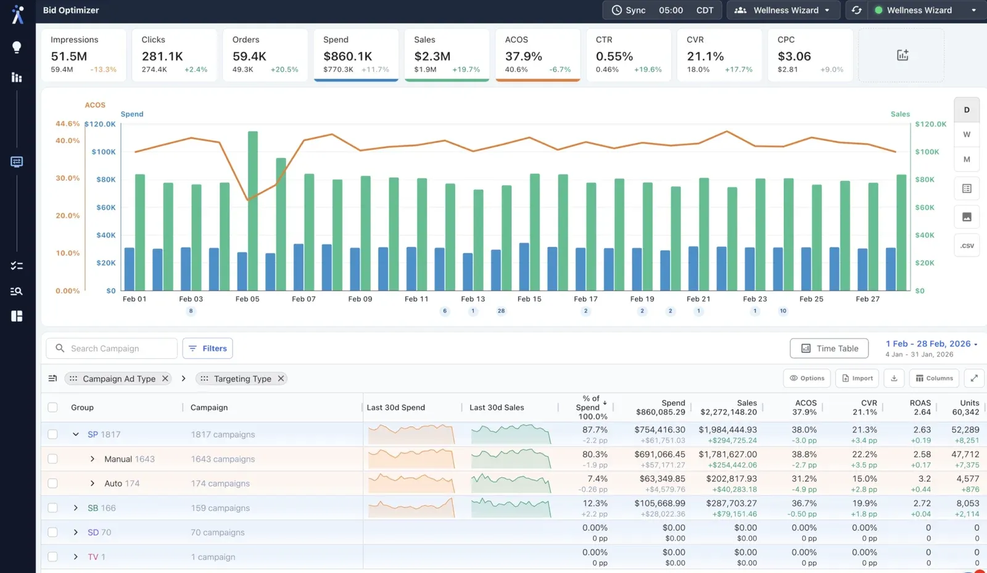Click the SB row Last 30d Sales sparkline
Screen dimensions: 987x573
point(511,508)
